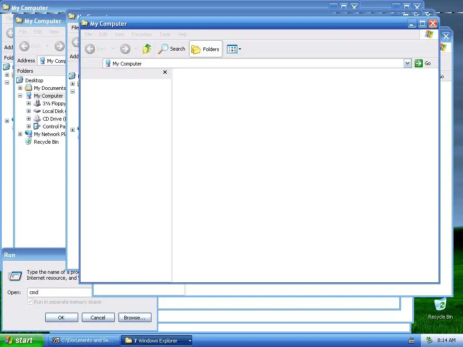Screen dimensions: 463x347
Task: Click the 8:14 AM clock
Action: (x=446, y=341)
